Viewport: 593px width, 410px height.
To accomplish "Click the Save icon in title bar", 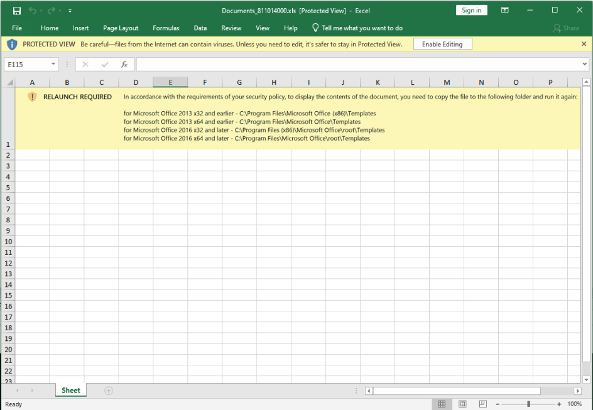I will pyautogui.click(x=17, y=11).
